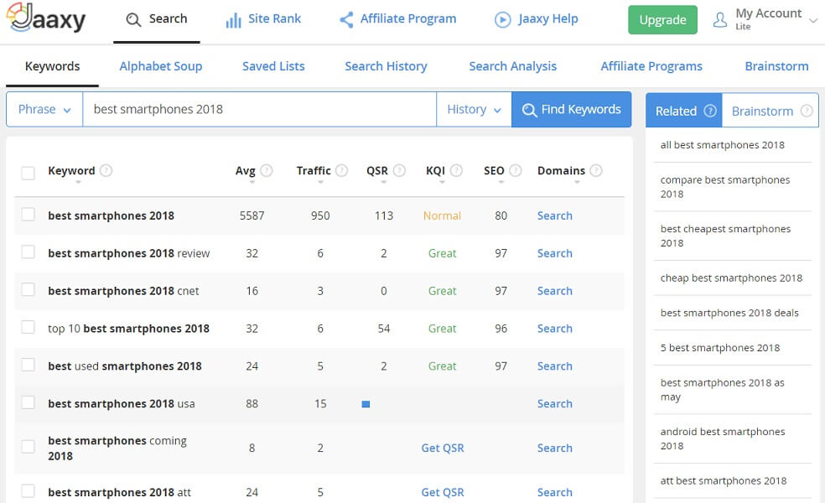Click the My Account user icon
This screenshot has width=825, height=503.
[719, 20]
